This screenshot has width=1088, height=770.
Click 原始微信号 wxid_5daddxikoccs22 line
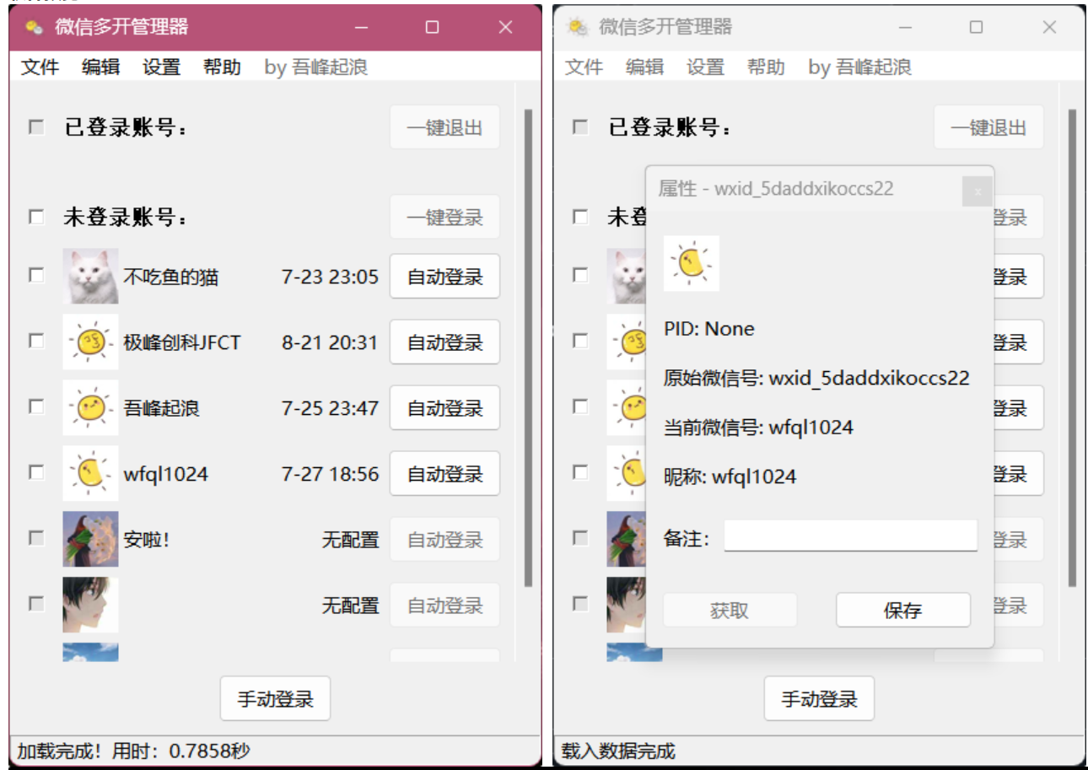pyautogui.click(x=816, y=378)
